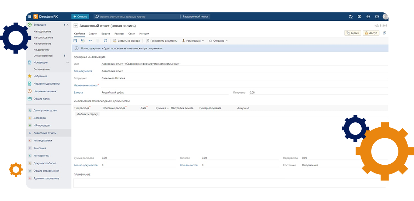
Task: Open the mail envelope icon in header
Action: pos(360,17)
